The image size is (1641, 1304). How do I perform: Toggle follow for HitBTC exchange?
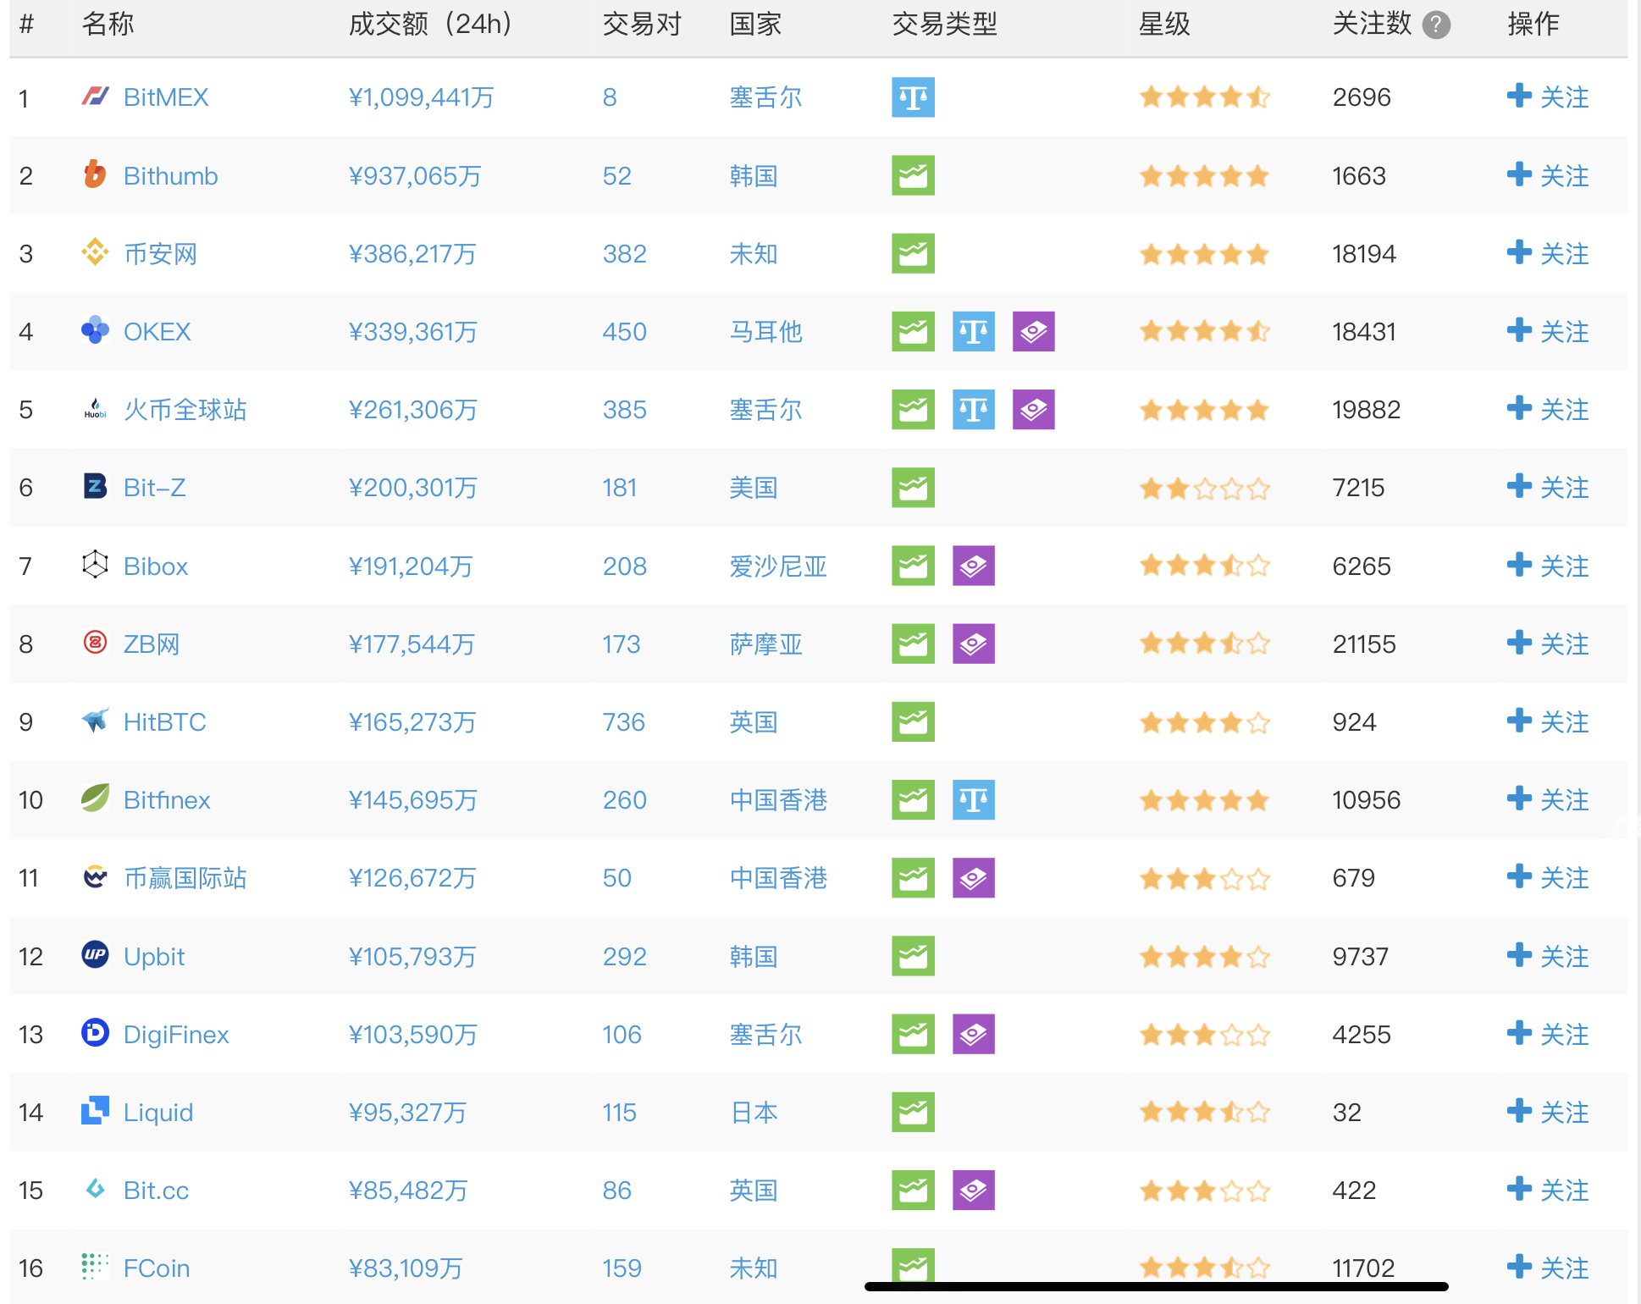[1547, 721]
